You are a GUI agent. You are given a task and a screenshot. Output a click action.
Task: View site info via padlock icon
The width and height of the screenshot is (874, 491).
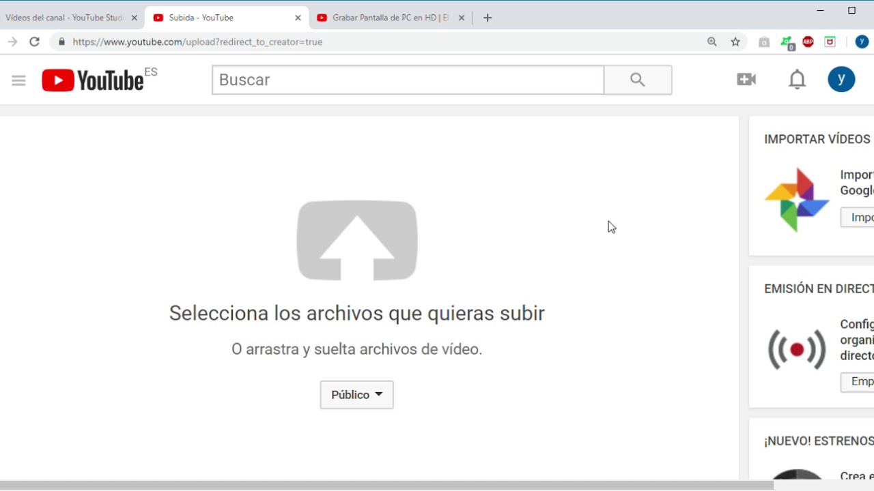[x=61, y=42]
